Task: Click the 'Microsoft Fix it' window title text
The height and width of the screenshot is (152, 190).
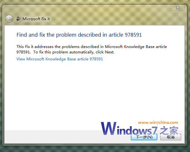Action: click(x=36, y=19)
